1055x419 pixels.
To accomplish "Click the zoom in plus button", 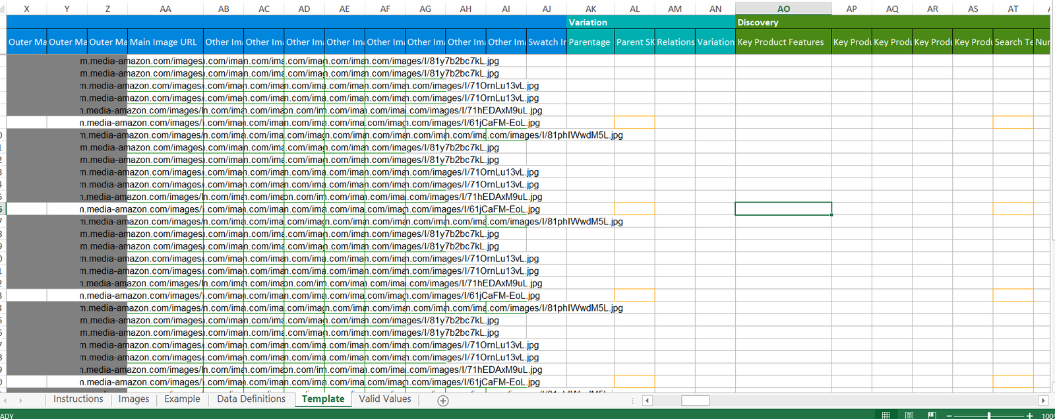I will pos(1029,416).
